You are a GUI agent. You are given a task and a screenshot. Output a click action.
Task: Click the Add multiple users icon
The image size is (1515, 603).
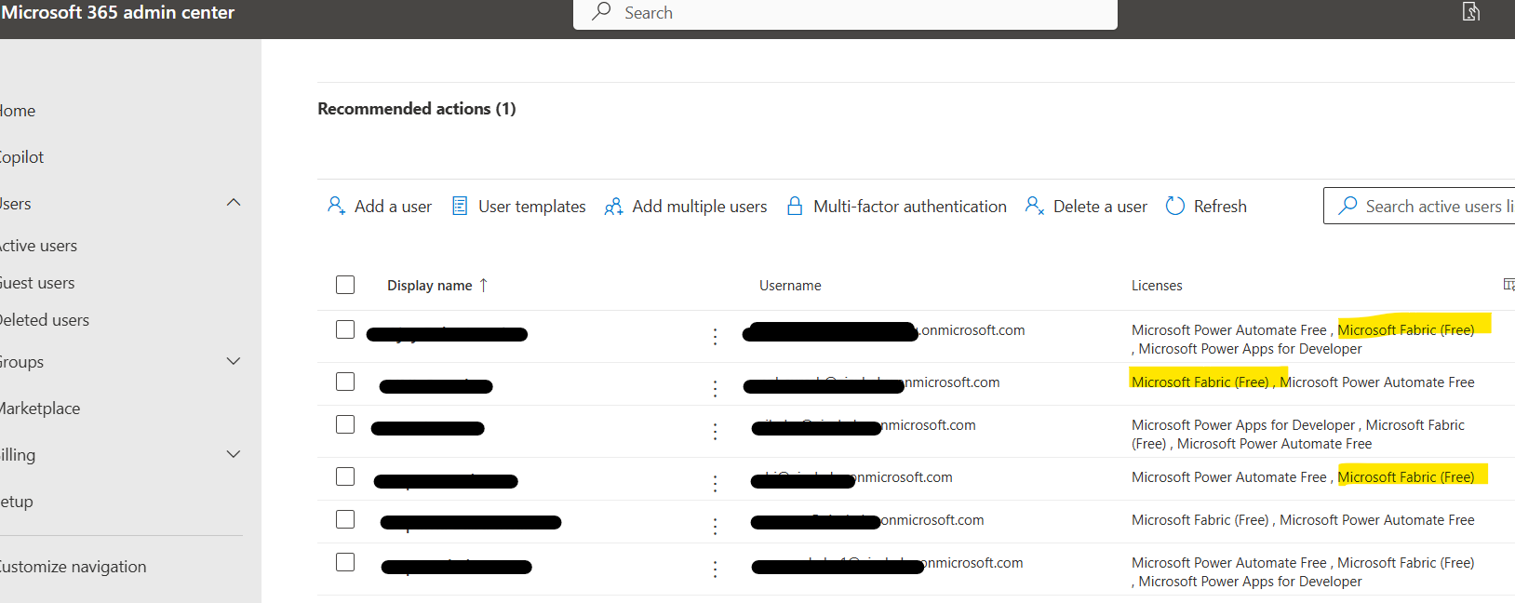[x=613, y=206]
